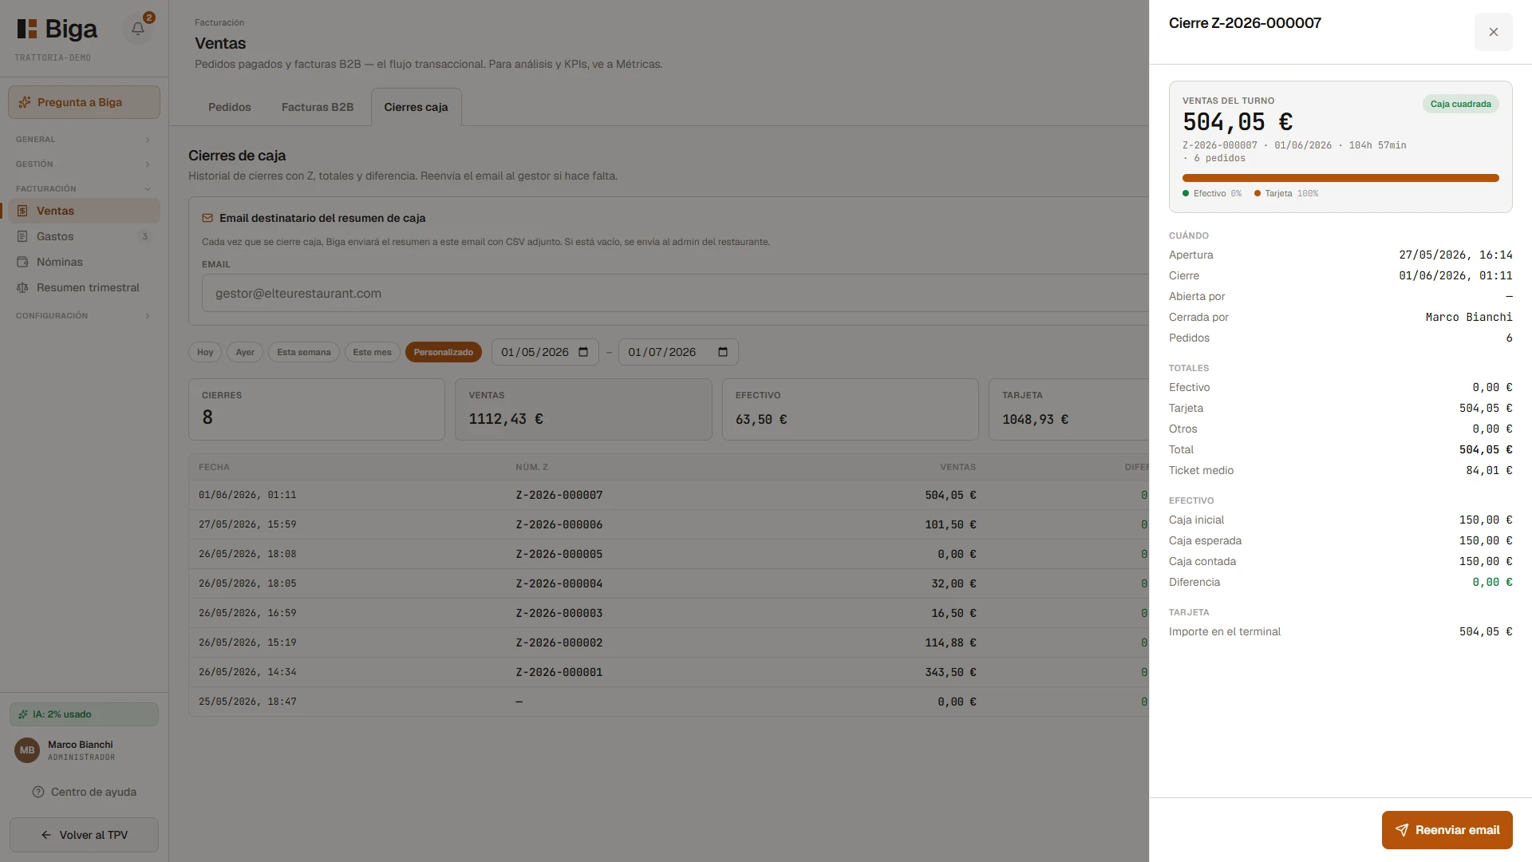Close the Cierre Z-2026-000007 panel
Viewport: 1532px width, 862px height.
pos(1494,32)
